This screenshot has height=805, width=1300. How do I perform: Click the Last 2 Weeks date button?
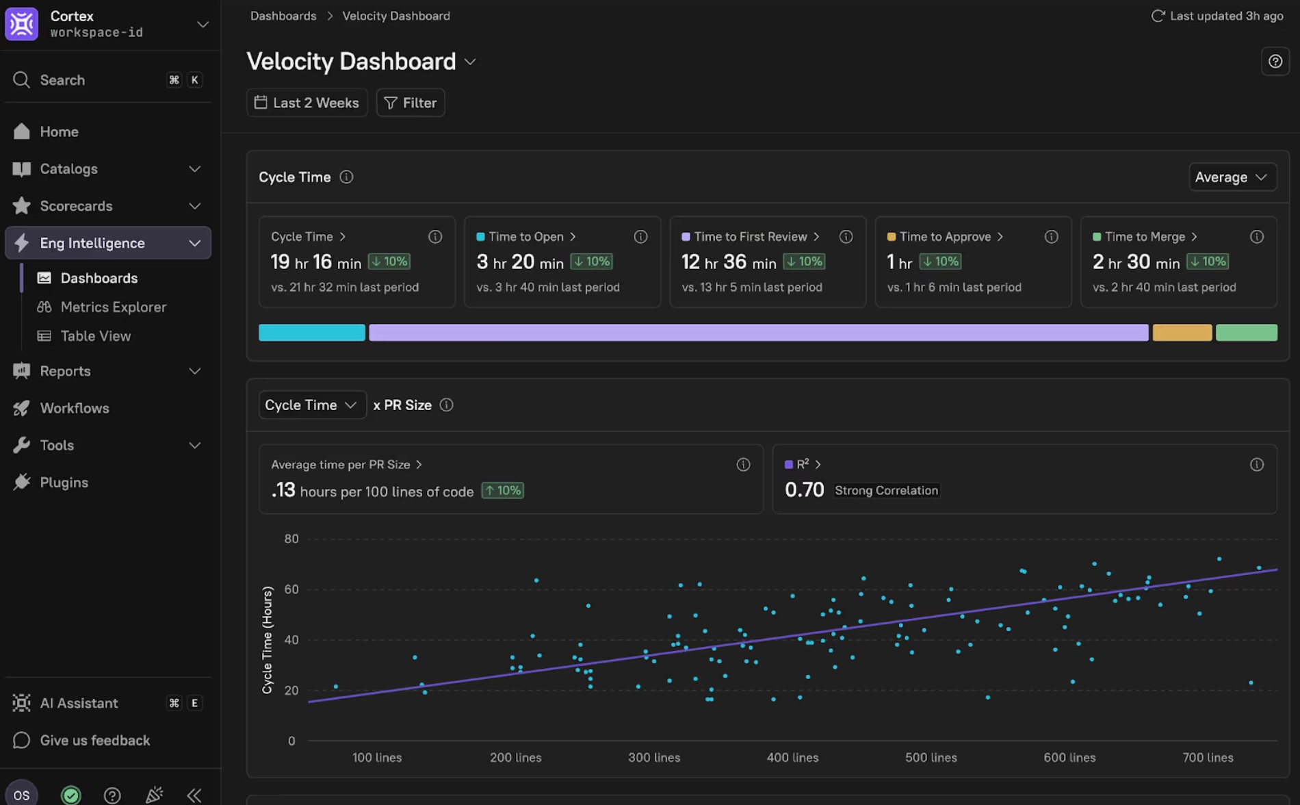(x=307, y=103)
